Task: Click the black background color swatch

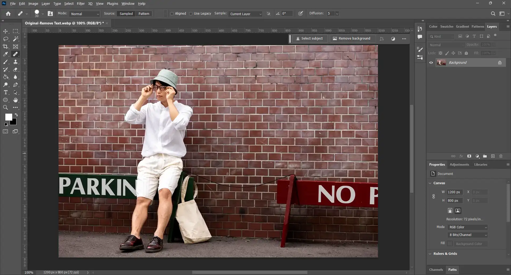Action: coord(14,122)
